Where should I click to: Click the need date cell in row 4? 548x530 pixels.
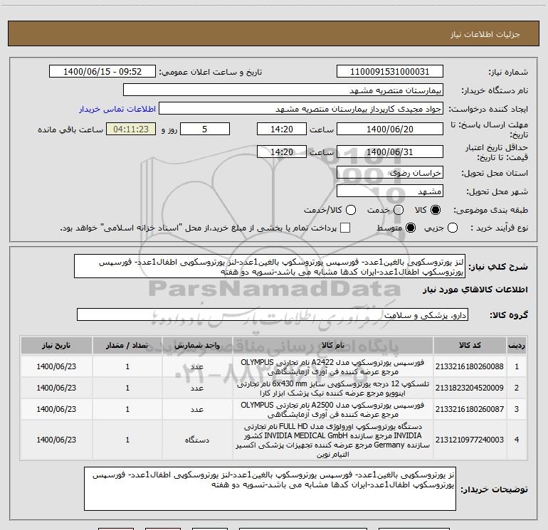pos(56,440)
